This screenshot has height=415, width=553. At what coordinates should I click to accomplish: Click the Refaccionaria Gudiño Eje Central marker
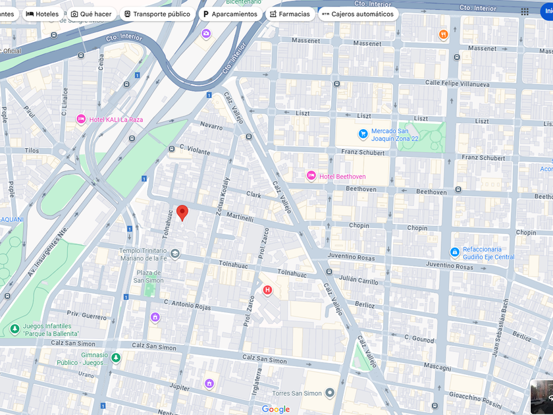(x=455, y=252)
